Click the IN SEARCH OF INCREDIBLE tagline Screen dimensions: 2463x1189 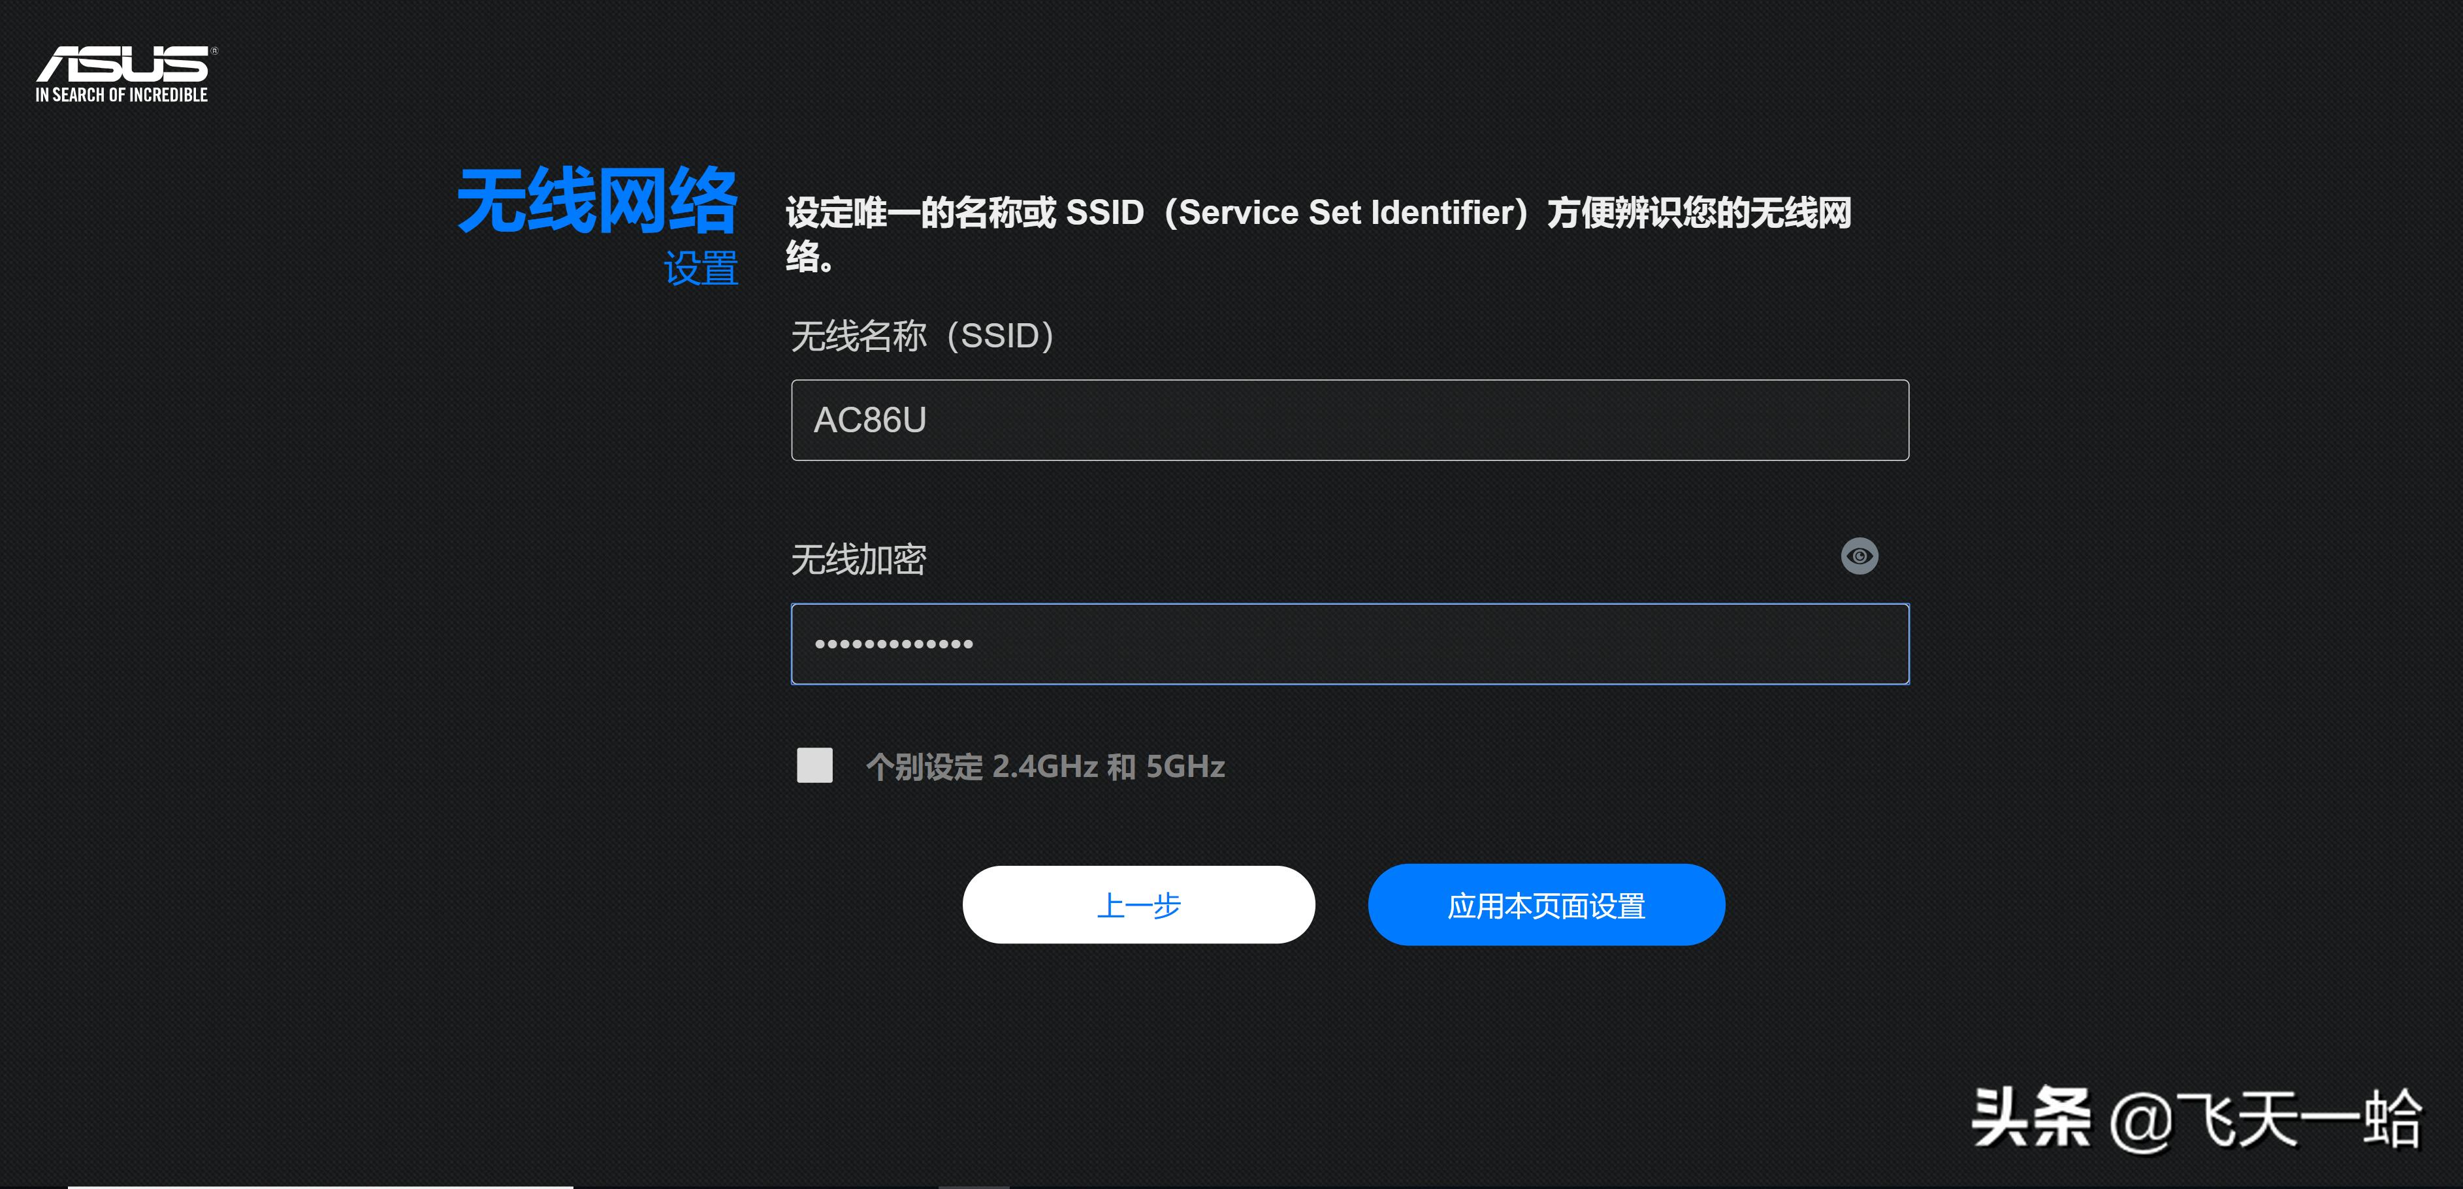point(122,95)
